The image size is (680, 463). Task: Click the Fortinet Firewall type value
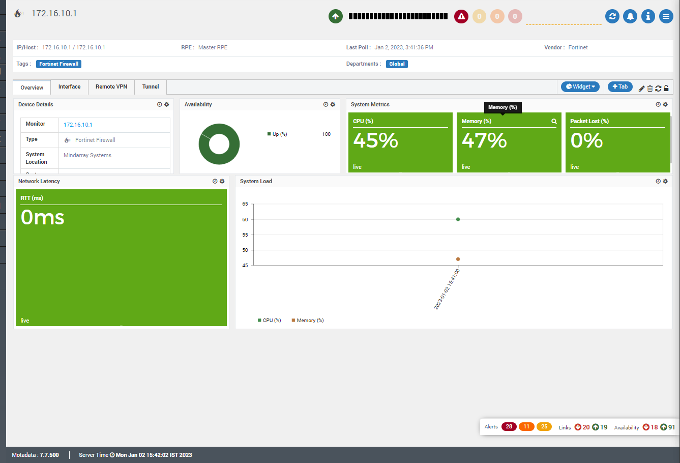pyautogui.click(x=95, y=140)
